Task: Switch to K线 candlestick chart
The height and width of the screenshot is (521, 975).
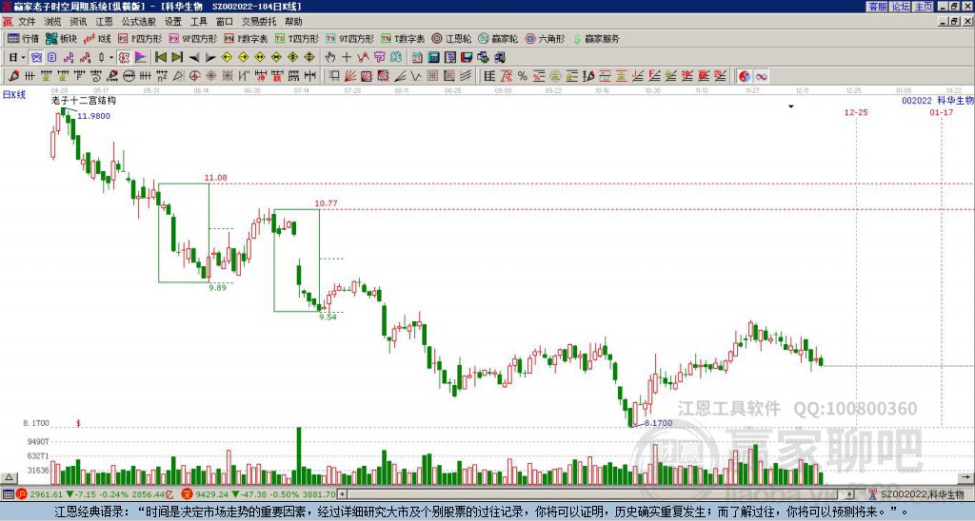Action: pos(96,38)
